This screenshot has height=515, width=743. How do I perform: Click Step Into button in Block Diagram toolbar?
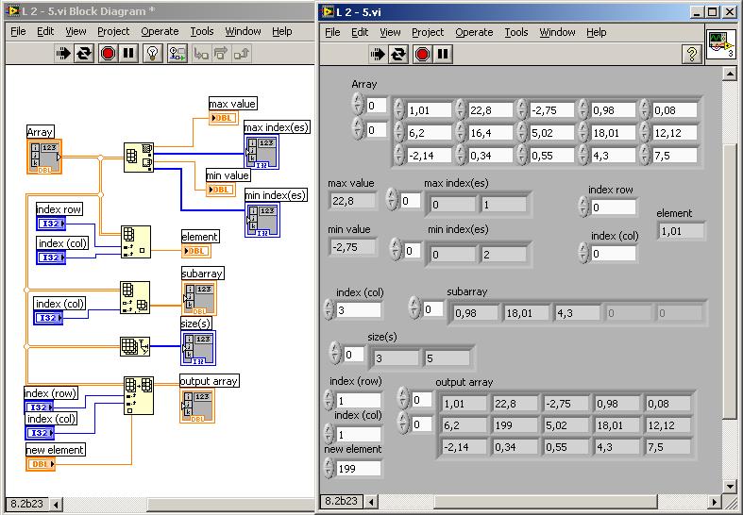coord(201,54)
